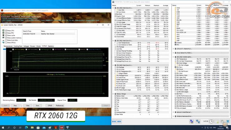Viewport: 231px width, 130px height.
Task: Open Microsoft Edge from taskbar
Action: [26, 127]
